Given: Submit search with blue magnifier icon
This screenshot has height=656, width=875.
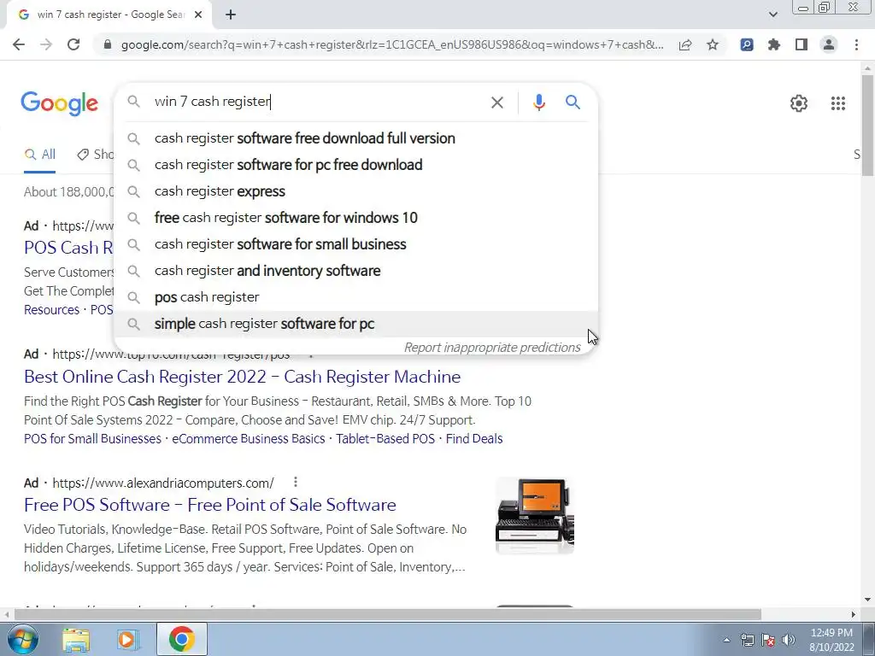Looking at the screenshot, I should point(573,102).
